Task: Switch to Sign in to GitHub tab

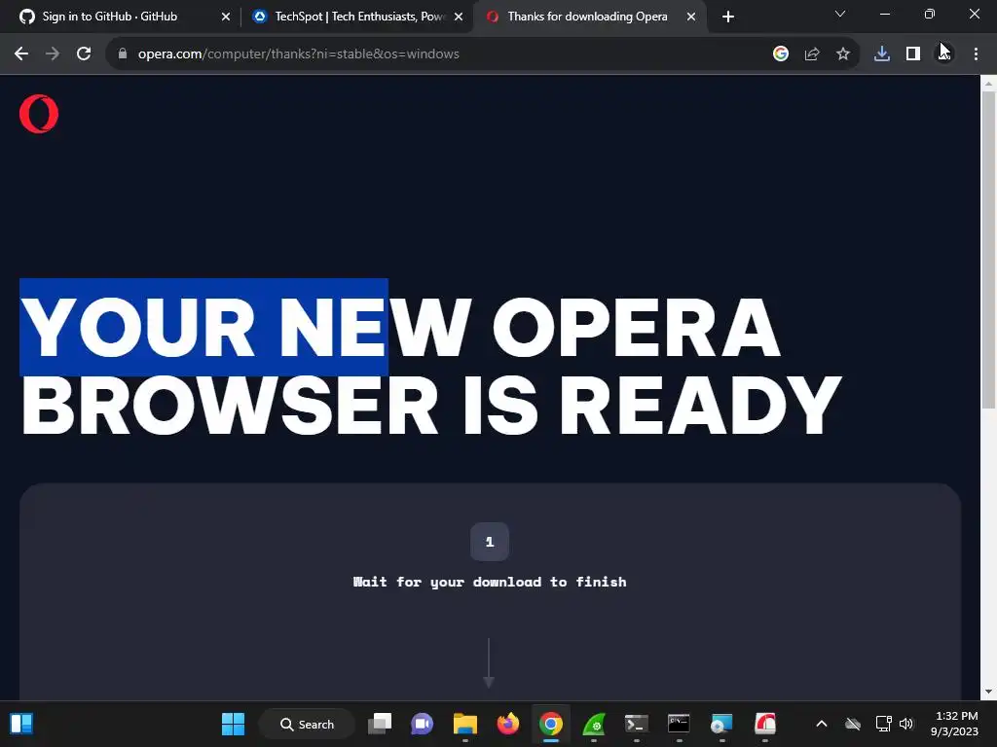Action: 125,17
